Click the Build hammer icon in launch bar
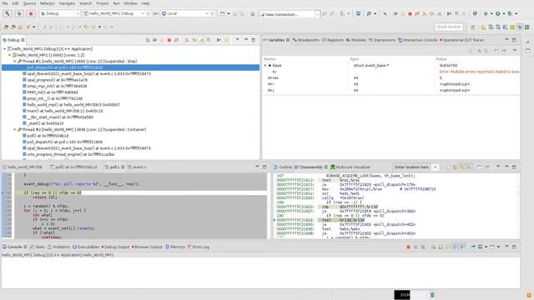 tap(8, 13)
